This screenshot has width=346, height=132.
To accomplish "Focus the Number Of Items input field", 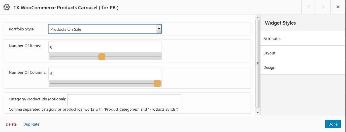I will (x=105, y=47).
